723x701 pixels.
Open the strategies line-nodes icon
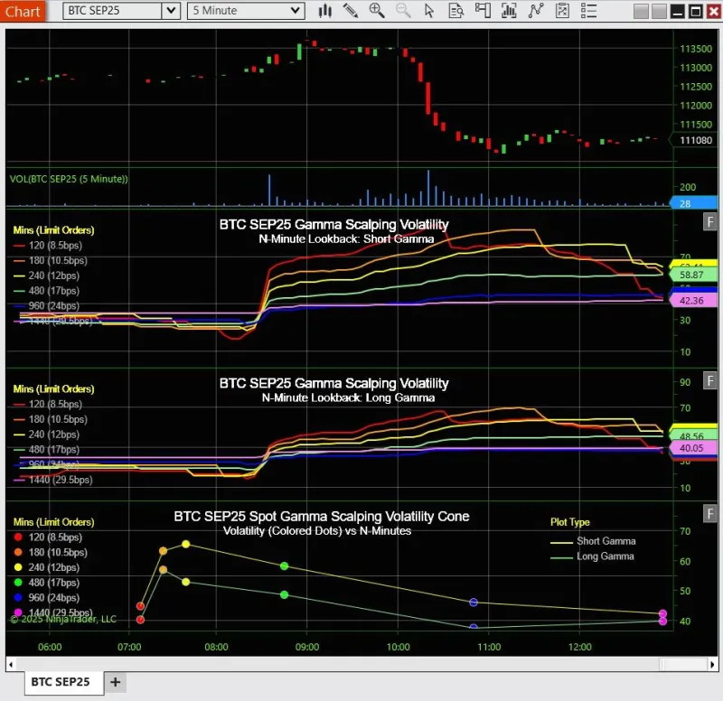click(535, 11)
